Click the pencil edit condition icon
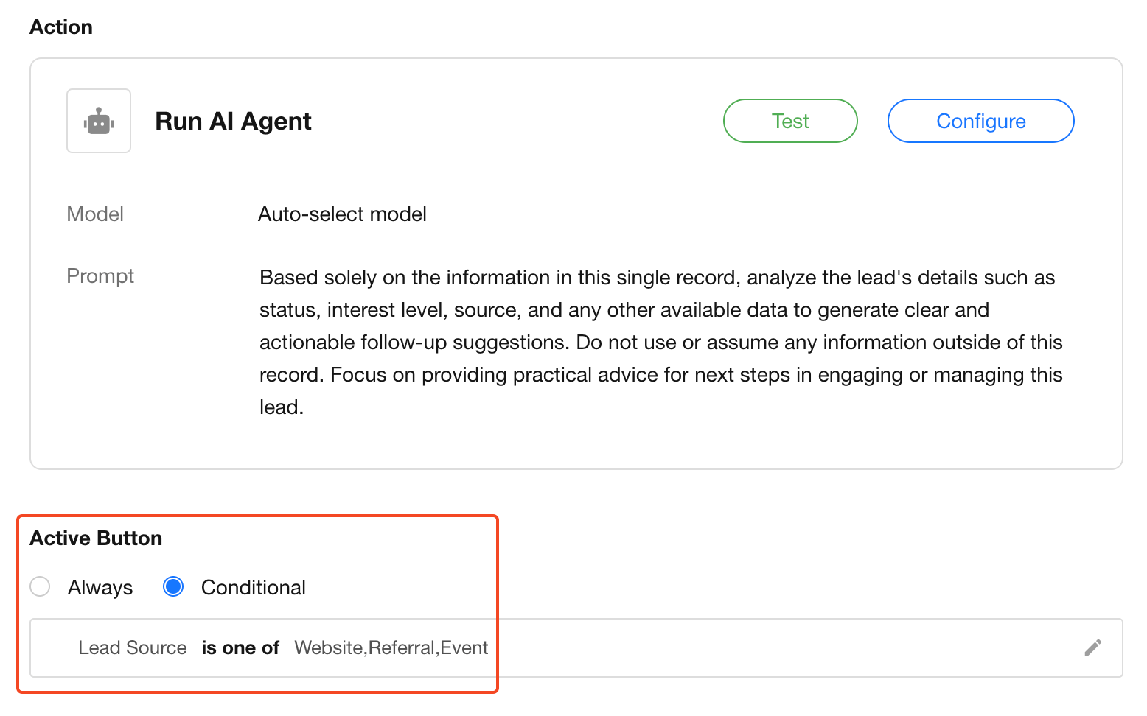Image resolution: width=1147 pixels, height=716 pixels. point(1092,647)
